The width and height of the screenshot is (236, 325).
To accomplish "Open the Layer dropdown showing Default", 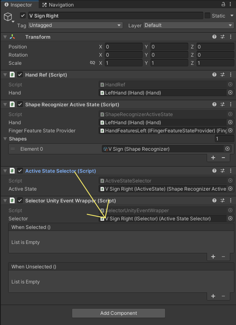I will click(x=189, y=25).
